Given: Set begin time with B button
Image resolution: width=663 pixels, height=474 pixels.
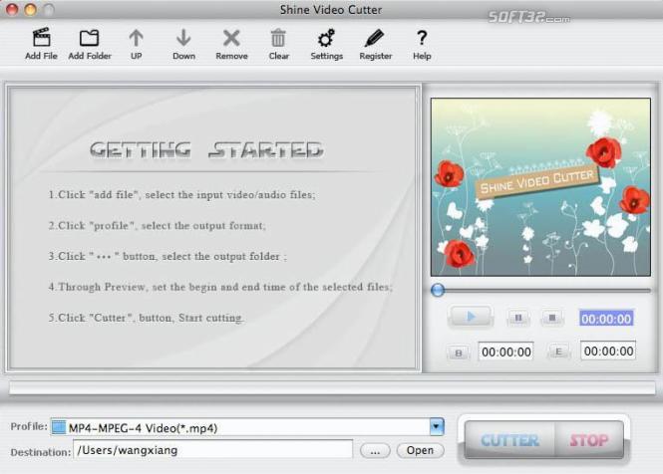Looking at the screenshot, I should click(x=459, y=353).
